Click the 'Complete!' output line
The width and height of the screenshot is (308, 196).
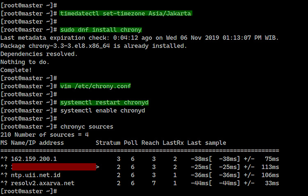pos(16,70)
